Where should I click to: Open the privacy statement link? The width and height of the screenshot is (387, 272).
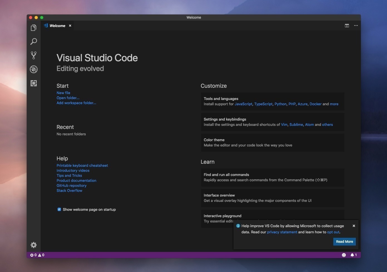point(282,232)
